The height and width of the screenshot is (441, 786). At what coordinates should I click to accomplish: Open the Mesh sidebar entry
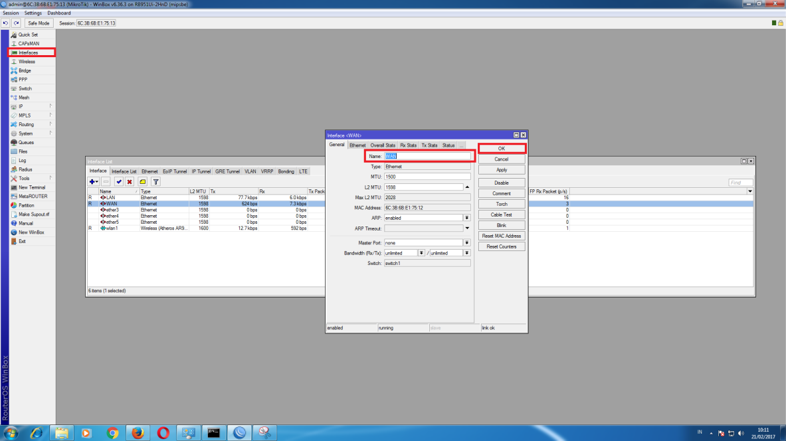click(x=23, y=98)
